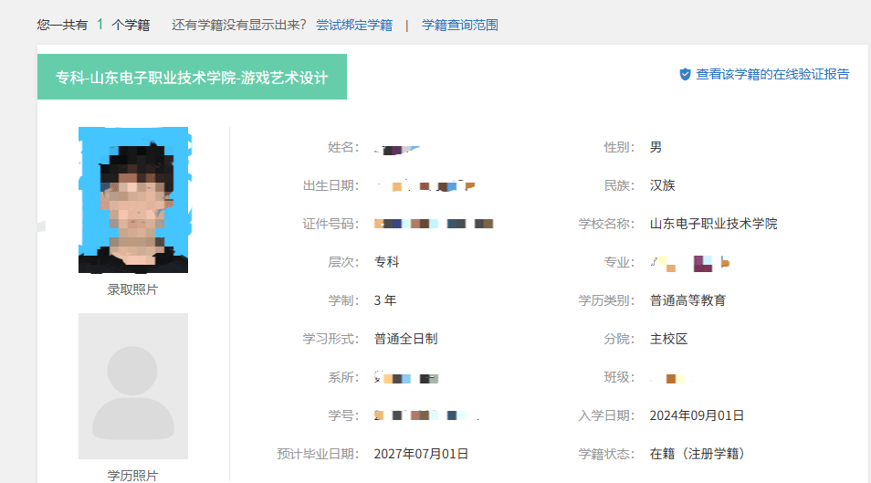Select the 学籍状态 value 在籍（注册学籍）

[x=698, y=454]
